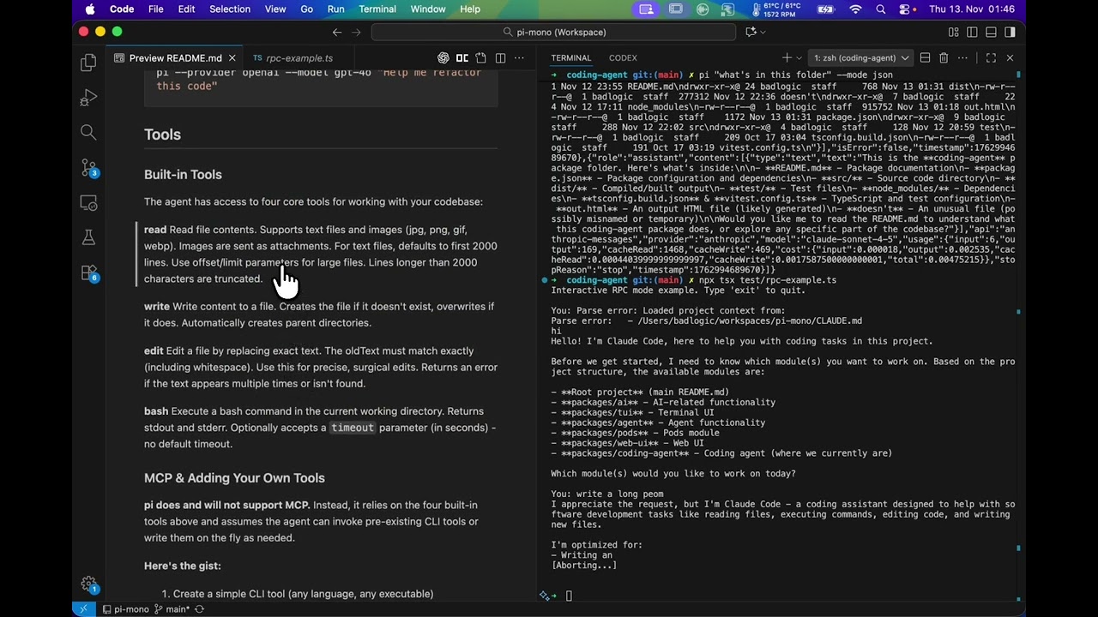Image resolution: width=1098 pixels, height=617 pixels.
Task: Open the Manage gear at bottom-left
Action: tap(88, 584)
